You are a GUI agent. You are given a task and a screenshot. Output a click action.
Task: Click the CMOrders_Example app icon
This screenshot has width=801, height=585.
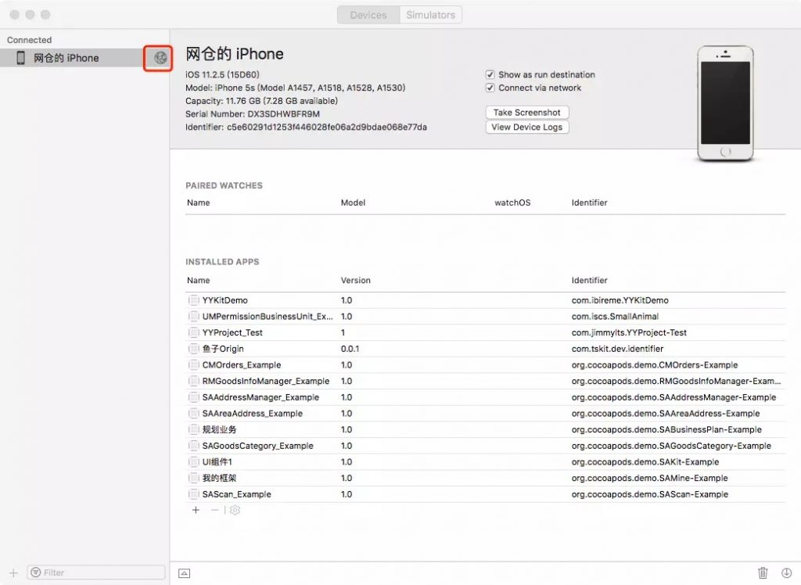click(x=194, y=364)
